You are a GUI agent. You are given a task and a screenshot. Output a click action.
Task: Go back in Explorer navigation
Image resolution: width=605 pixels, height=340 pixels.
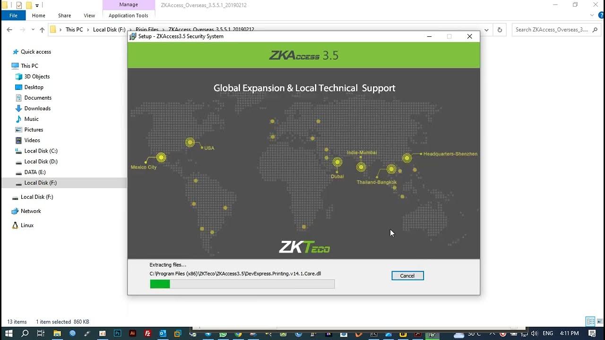(9, 30)
